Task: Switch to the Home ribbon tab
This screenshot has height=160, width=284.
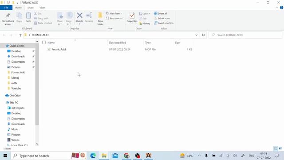Action: coord(19,8)
